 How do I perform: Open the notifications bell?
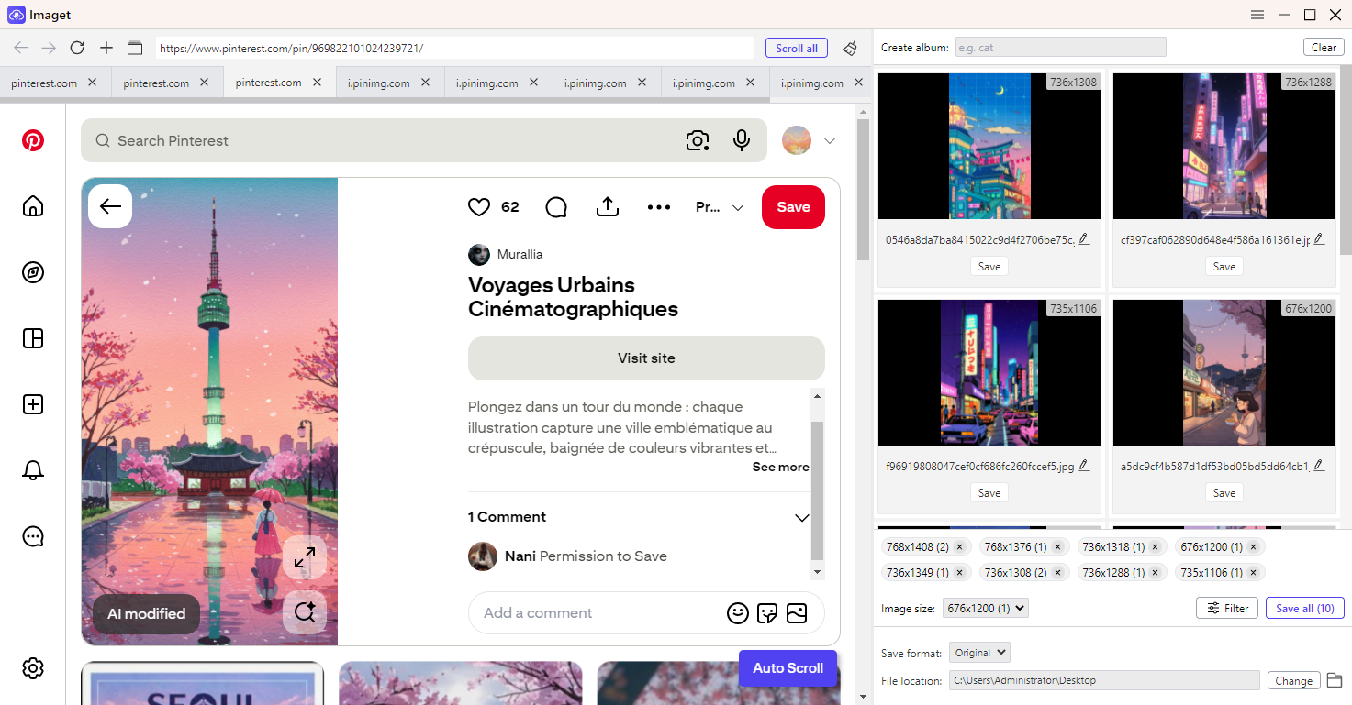pos(33,470)
